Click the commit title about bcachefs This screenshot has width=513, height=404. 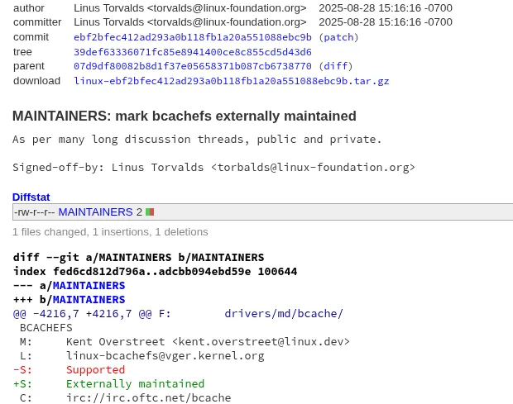pos(184,116)
